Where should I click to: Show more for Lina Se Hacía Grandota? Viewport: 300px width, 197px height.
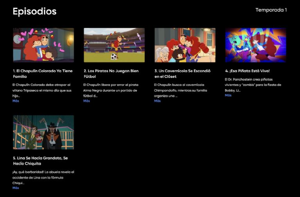coord(16,188)
